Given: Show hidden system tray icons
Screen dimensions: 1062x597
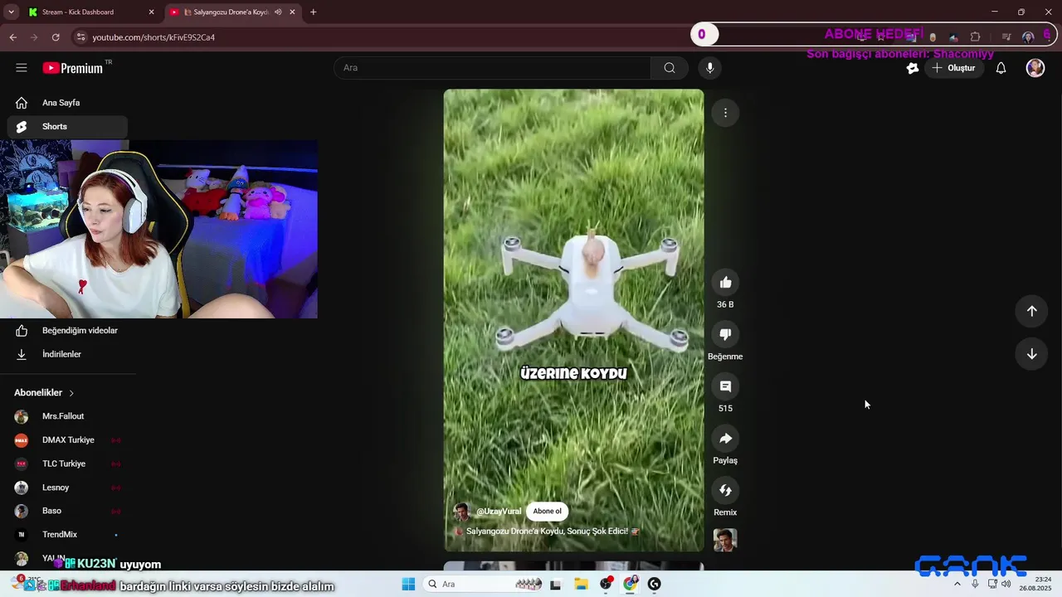Looking at the screenshot, I should (x=957, y=585).
